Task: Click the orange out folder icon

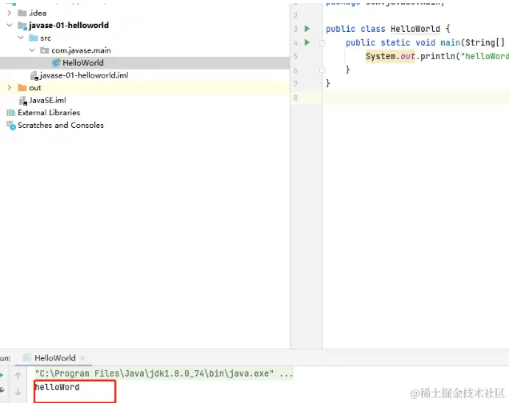Action: (22, 87)
